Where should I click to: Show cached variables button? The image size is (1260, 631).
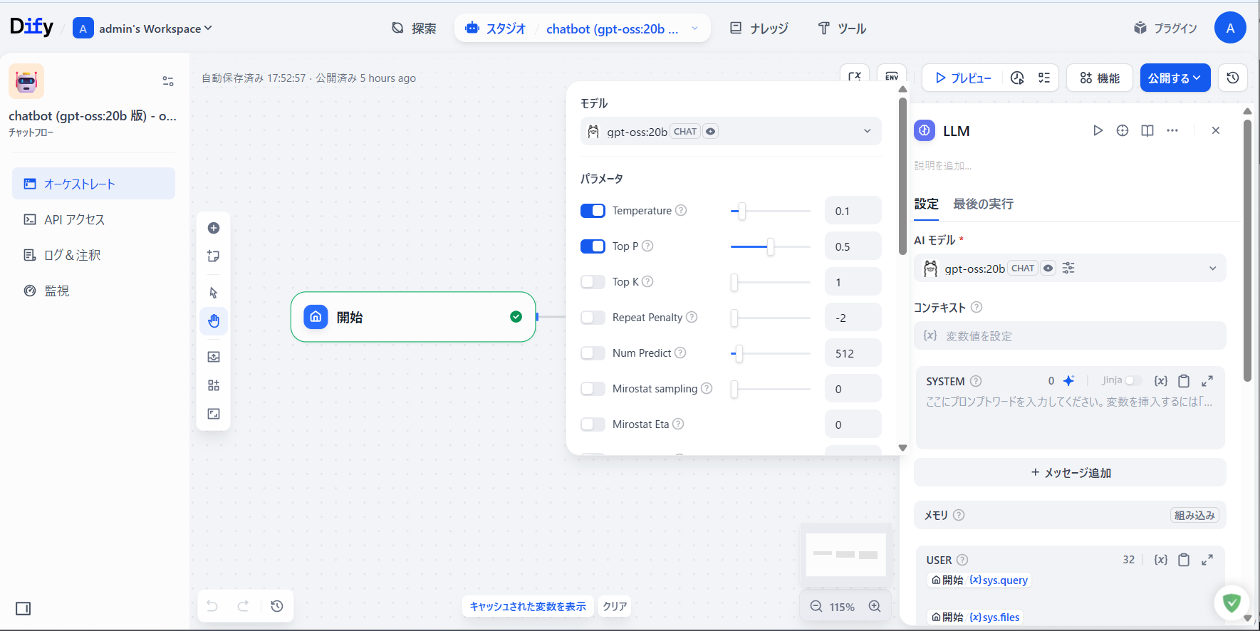(528, 606)
